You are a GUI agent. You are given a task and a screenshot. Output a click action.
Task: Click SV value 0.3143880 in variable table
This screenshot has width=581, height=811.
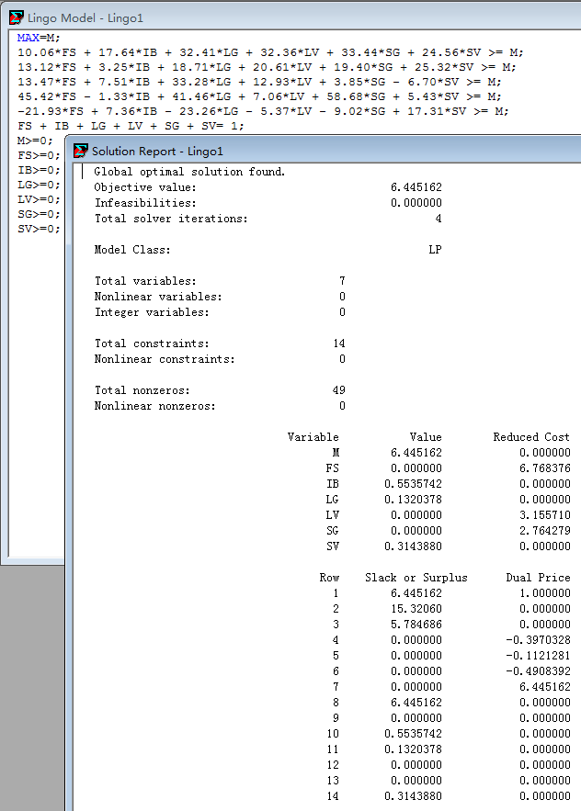coord(413,546)
